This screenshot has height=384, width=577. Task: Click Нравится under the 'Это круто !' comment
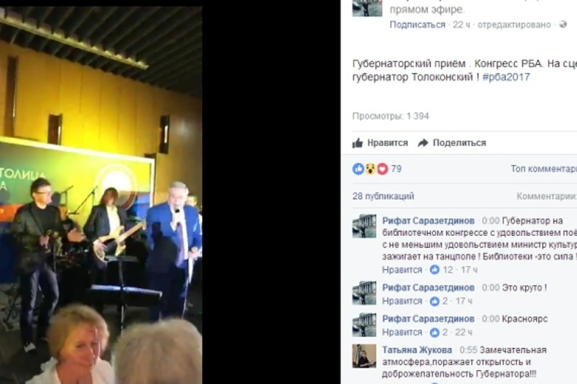402,301
